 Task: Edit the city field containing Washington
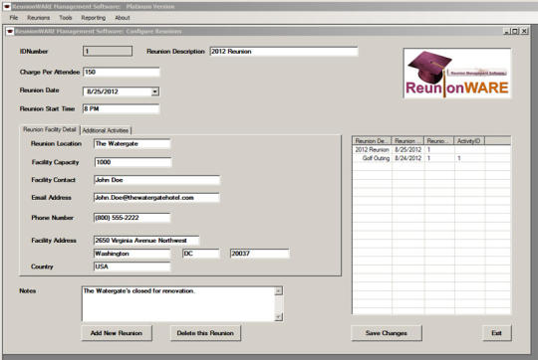pos(133,254)
